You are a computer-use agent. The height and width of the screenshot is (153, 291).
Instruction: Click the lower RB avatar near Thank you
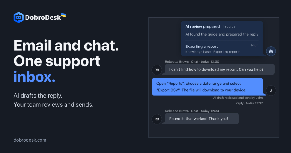point(157,119)
